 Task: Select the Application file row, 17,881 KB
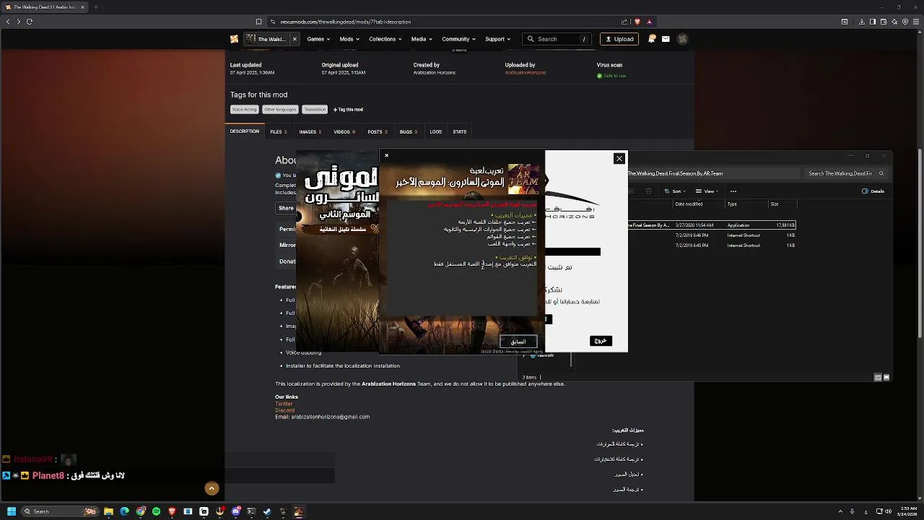[712, 225]
